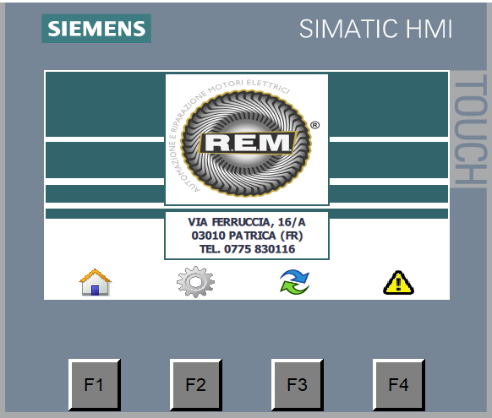Tap the F3 function key

coord(298,385)
